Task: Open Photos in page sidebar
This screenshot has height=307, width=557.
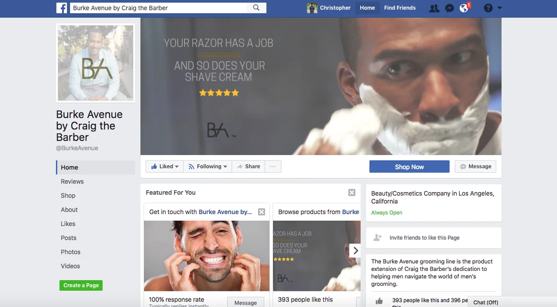Action: pos(71,252)
